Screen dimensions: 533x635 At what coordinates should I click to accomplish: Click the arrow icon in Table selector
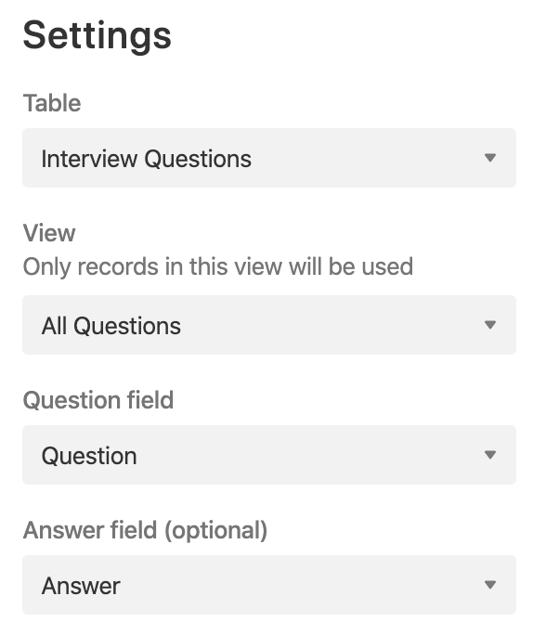pos(490,158)
